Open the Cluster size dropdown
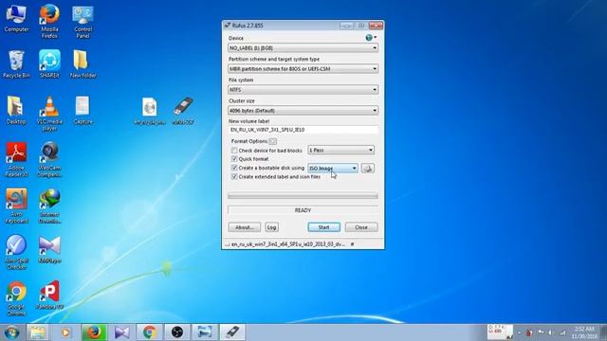This screenshot has height=341, width=607. (x=303, y=111)
